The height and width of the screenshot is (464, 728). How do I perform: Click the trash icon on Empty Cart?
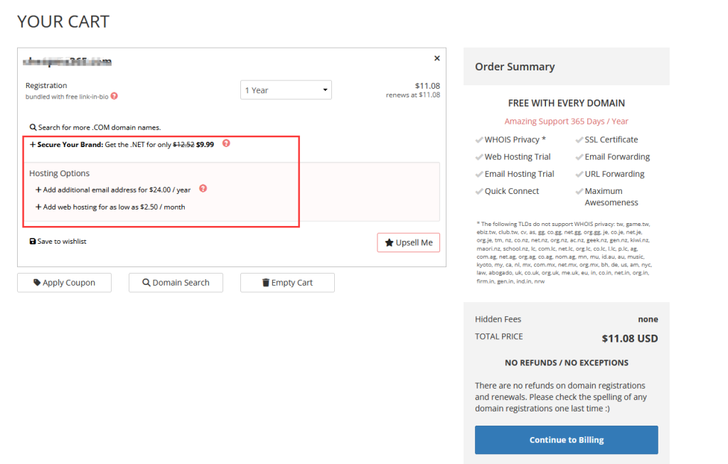266,283
